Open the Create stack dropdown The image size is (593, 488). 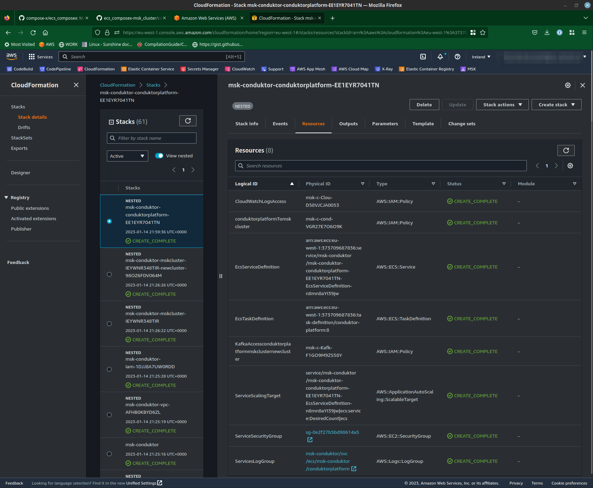(x=556, y=105)
